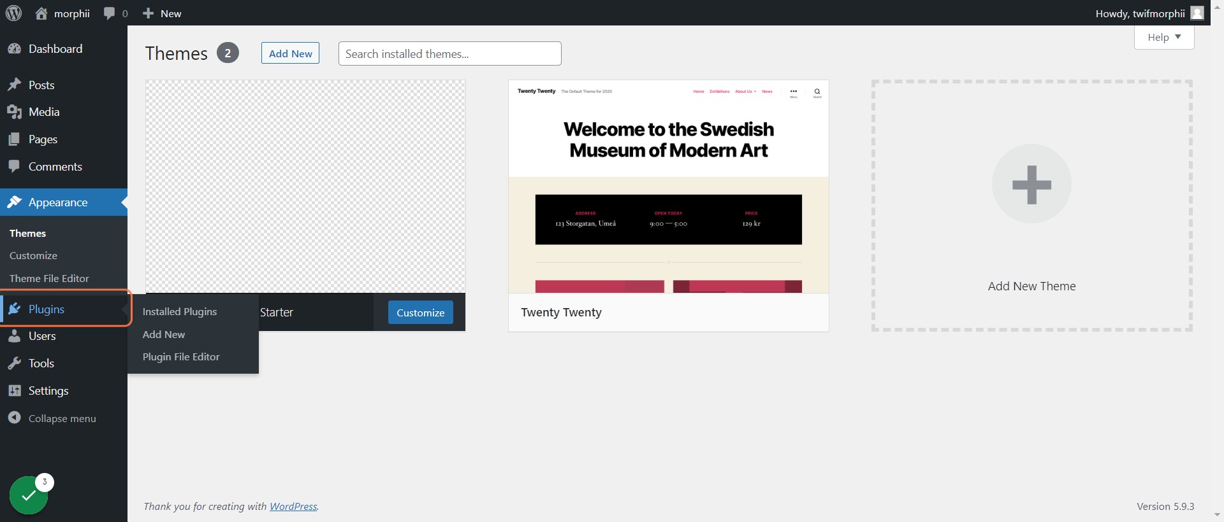Image resolution: width=1224 pixels, height=522 pixels.
Task: Go to Customize under Appearance
Action: click(x=33, y=255)
